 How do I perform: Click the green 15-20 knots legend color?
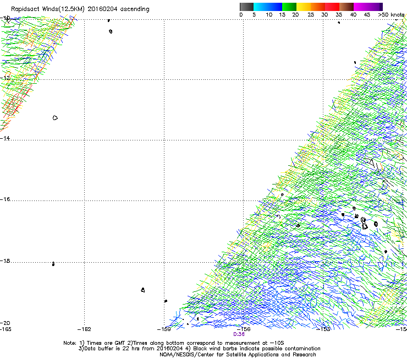click(x=289, y=7)
